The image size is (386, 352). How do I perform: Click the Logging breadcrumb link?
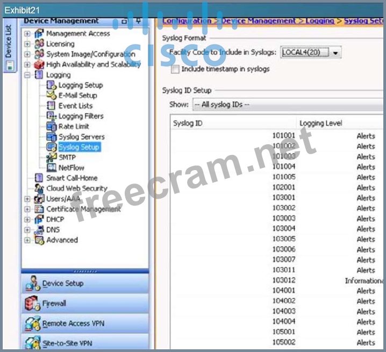320,20
